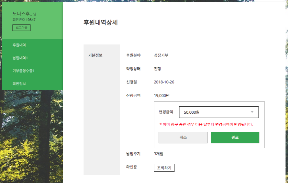Click the 성장기부 value

pos(161,55)
